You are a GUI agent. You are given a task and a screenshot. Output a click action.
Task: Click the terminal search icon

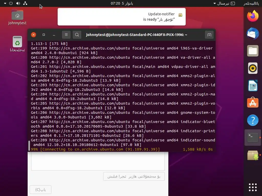(77, 35)
